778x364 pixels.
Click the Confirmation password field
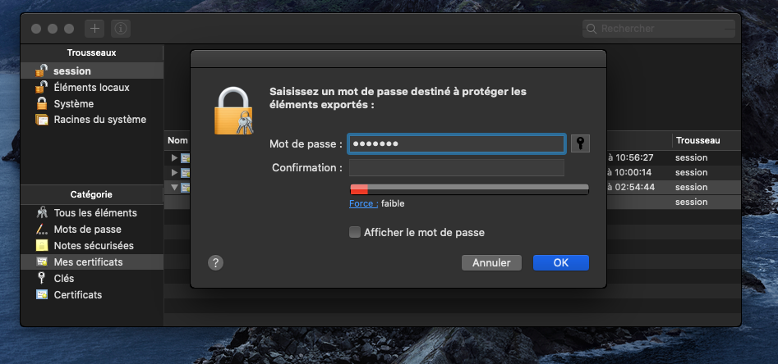(457, 168)
